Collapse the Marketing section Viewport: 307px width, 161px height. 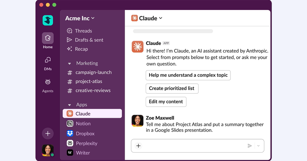pos(69,63)
